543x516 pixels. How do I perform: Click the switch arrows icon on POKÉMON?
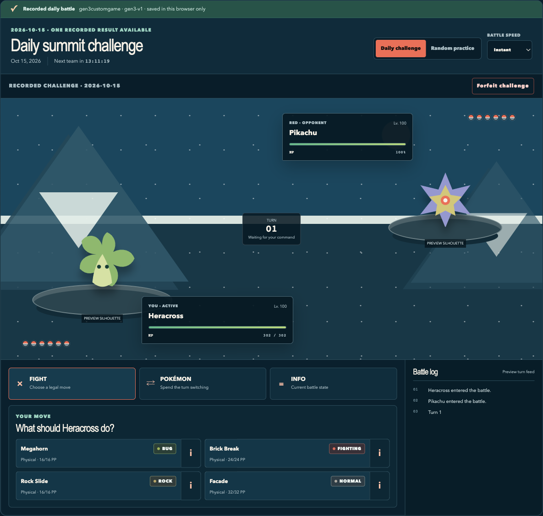[151, 383]
